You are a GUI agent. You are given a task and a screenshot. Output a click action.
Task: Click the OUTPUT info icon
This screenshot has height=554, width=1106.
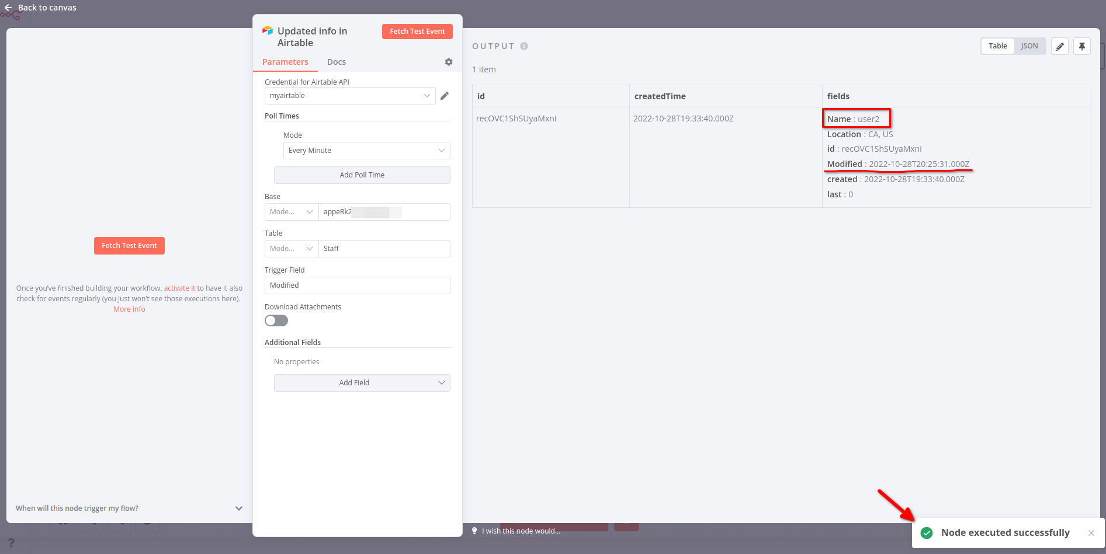[524, 46]
